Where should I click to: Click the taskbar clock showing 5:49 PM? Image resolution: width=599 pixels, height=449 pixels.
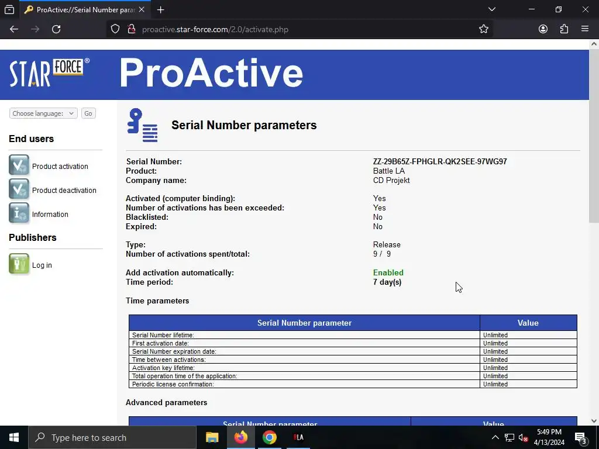[x=549, y=437]
